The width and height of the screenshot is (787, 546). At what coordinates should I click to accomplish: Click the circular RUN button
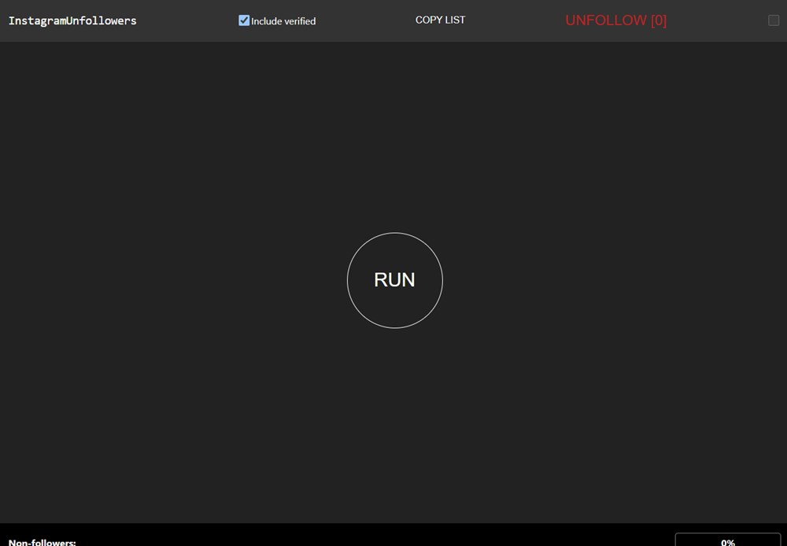point(394,280)
